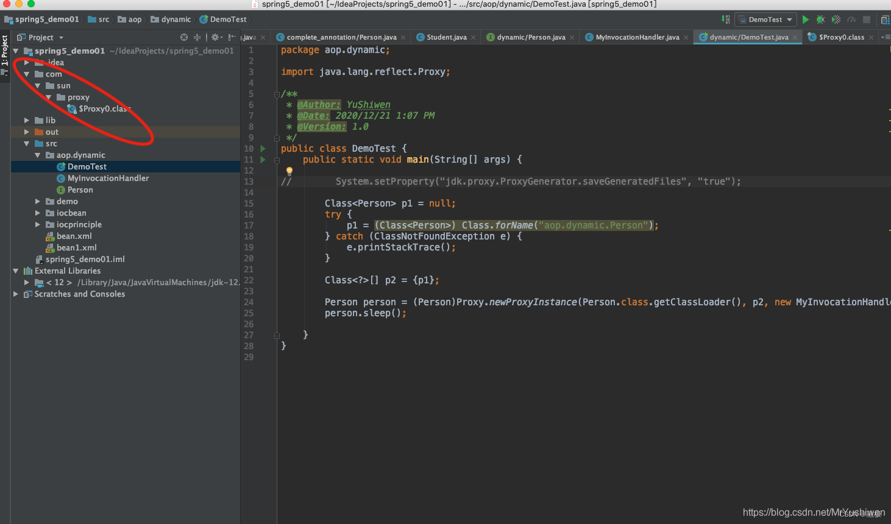
Task: Click gutter line number 24
Action: 249,302
